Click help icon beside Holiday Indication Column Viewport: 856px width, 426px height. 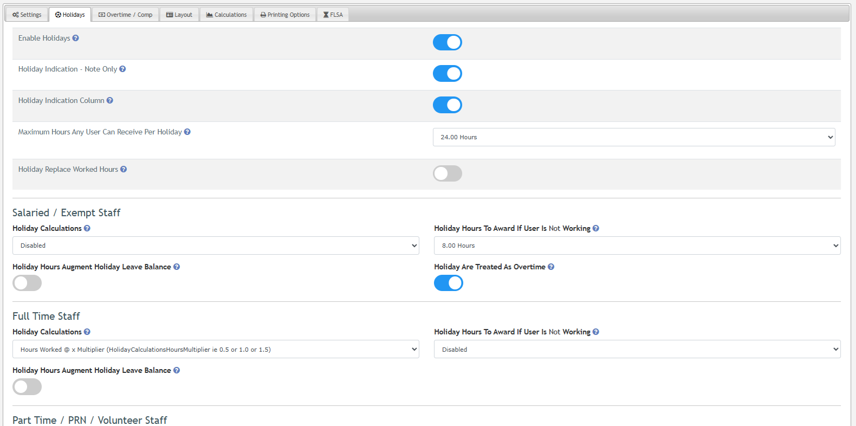[110, 100]
